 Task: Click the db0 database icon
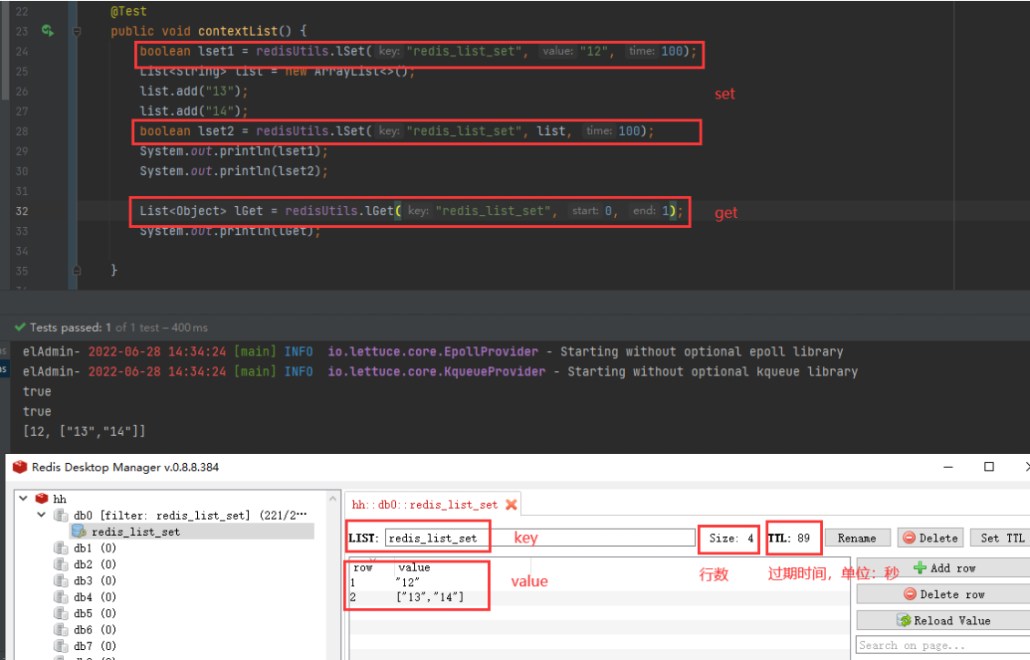coord(61,515)
